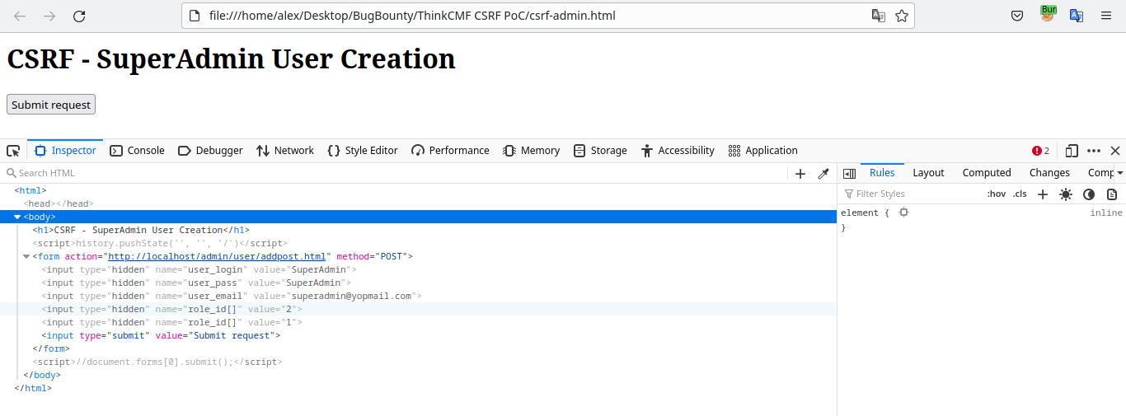Open the Memory tab

pos(532,151)
